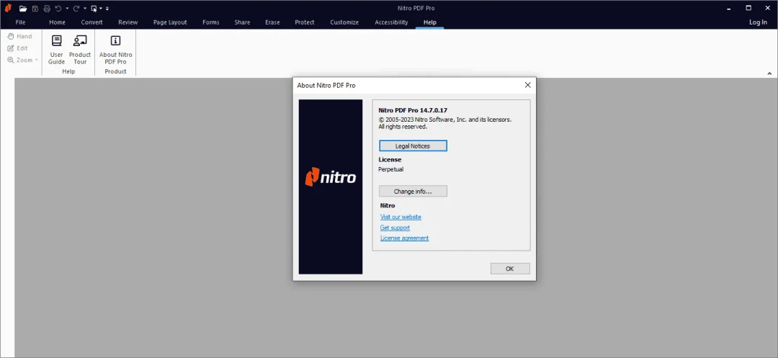Click the Print icon in quick access toolbar
This screenshot has height=358, width=778.
point(47,9)
